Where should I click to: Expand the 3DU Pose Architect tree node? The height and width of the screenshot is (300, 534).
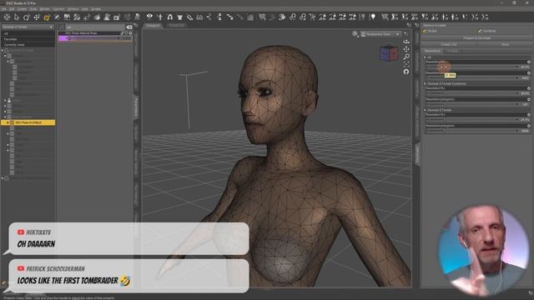[x=8, y=122]
